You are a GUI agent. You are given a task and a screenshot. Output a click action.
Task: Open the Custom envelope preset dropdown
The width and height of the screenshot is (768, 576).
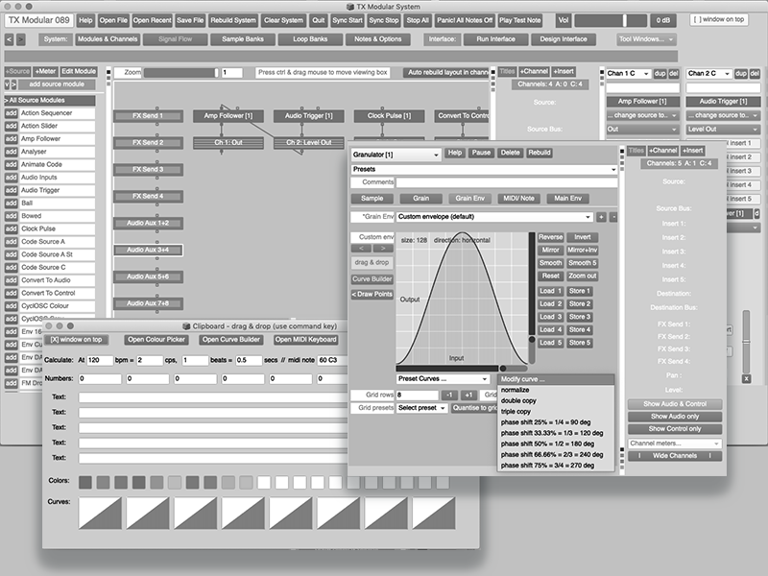[492, 218]
